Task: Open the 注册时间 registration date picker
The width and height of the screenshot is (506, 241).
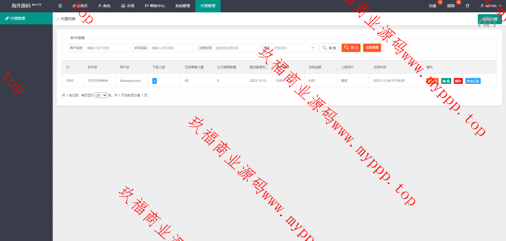Action: click(236, 48)
